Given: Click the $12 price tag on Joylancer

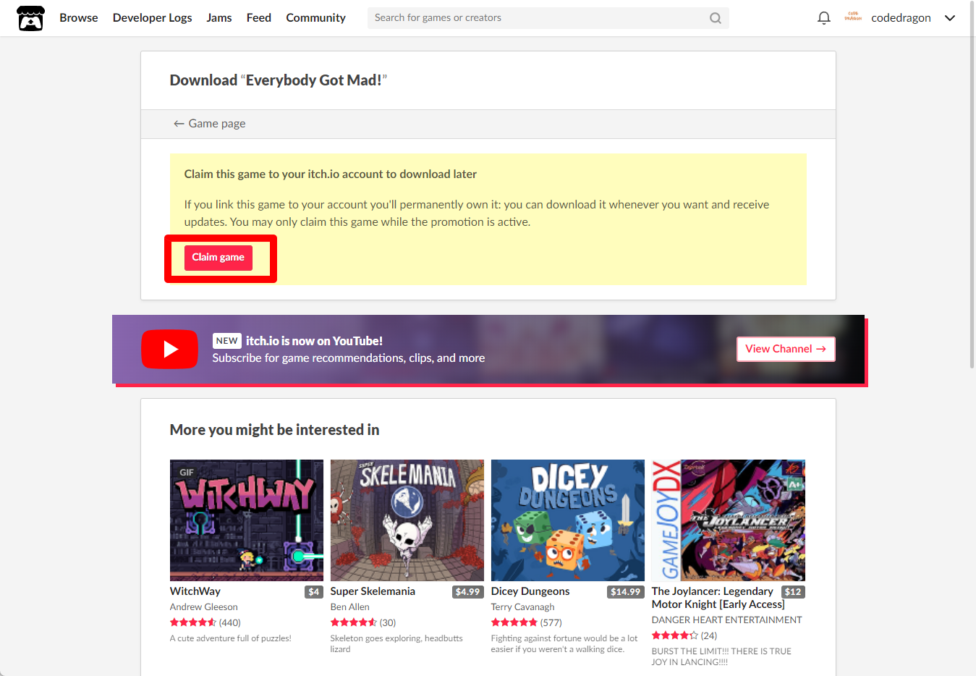Looking at the screenshot, I should tap(794, 592).
